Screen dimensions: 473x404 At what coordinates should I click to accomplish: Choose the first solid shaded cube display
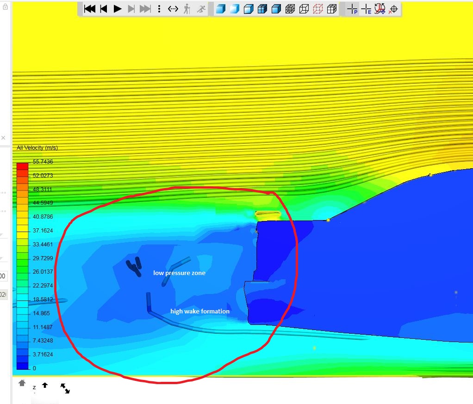pyautogui.click(x=221, y=9)
